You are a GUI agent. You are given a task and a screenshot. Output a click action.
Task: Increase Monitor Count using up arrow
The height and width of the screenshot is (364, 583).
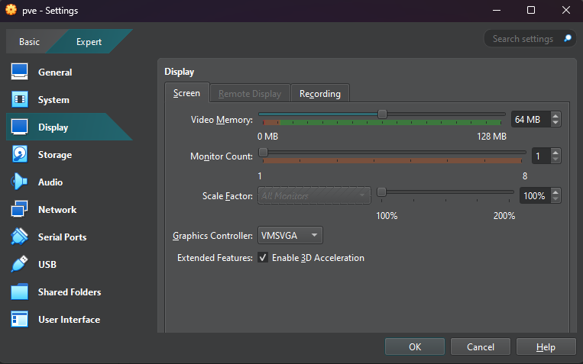(555, 153)
